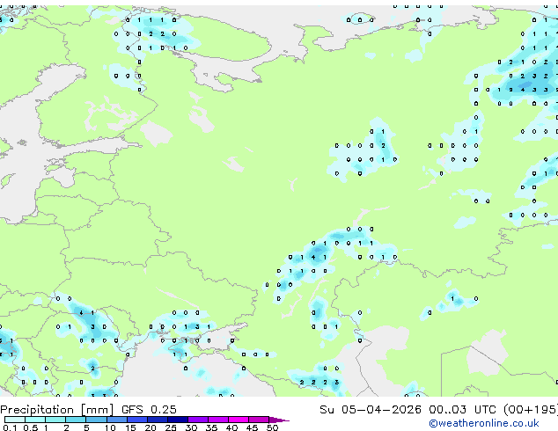The image size is (558, 431).
Task: Click the '50' legend scale label
Action: coord(273,427)
